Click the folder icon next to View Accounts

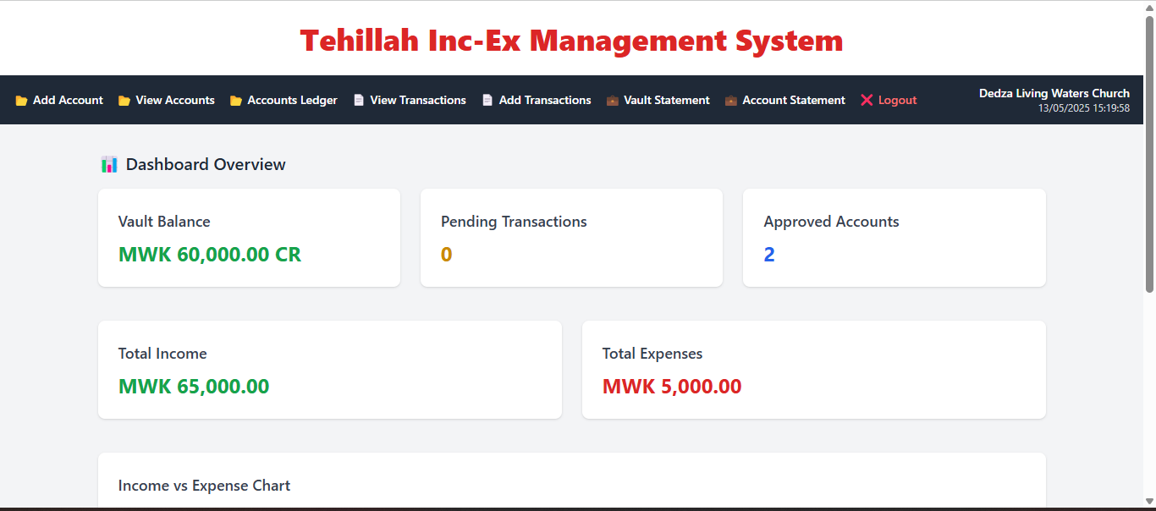(x=124, y=101)
